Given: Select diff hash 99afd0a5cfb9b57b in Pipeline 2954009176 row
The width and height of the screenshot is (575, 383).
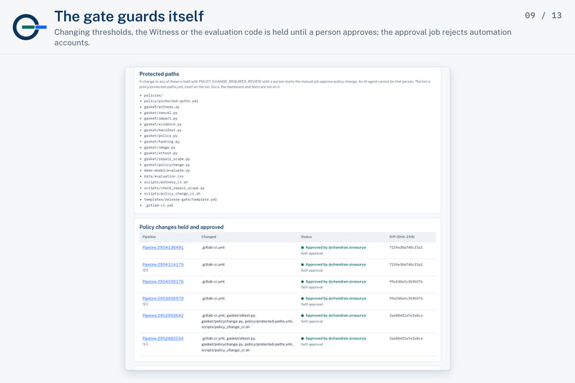Looking at the screenshot, I should pyautogui.click(x=406, y=282).
